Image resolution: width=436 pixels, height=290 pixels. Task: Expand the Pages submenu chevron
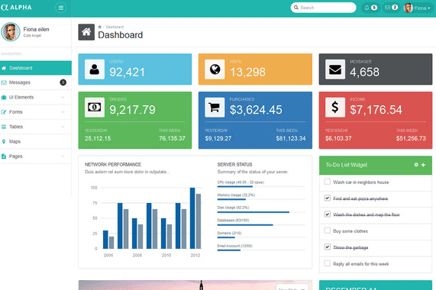(x=63, y=156)
